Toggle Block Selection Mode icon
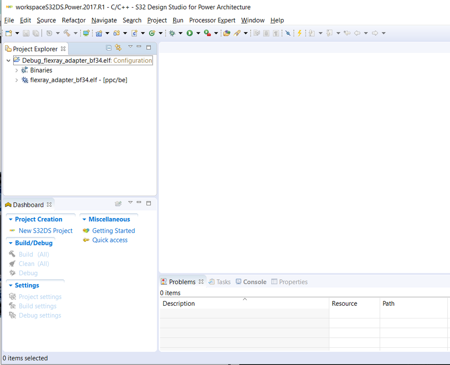 coord(266,33)
